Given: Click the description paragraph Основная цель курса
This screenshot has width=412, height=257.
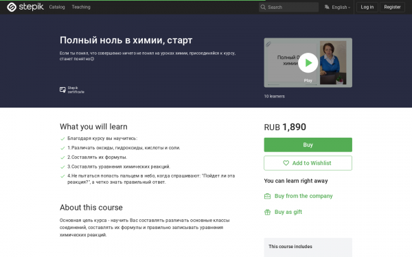Looking at the screenshot, I should 144,228.
